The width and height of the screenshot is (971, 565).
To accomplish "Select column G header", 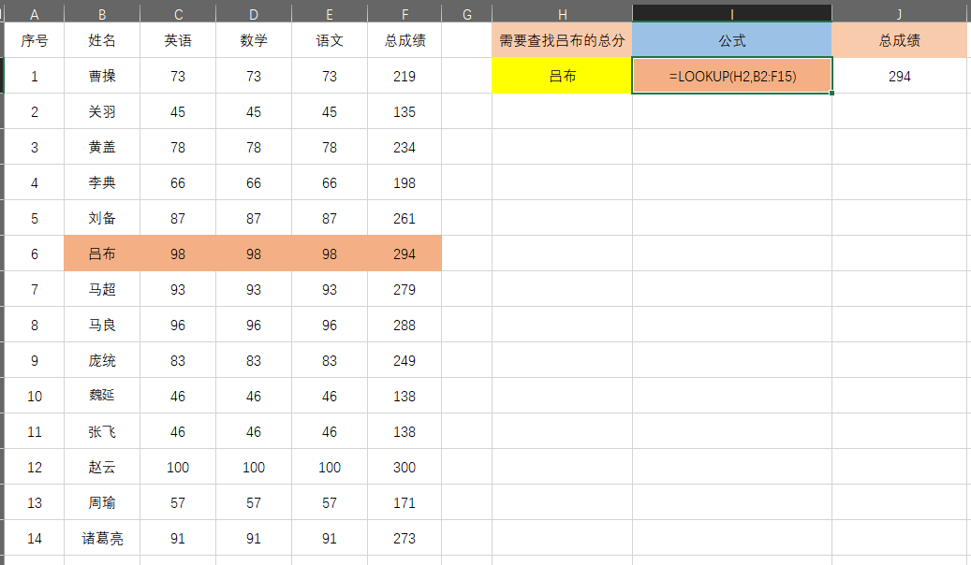I will [x=467, y=14].
